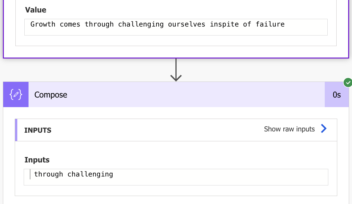Click the right-pointing arrow icon near raw inputs
The width and height of the screenshot is (352, 204).
coord(324,129)
